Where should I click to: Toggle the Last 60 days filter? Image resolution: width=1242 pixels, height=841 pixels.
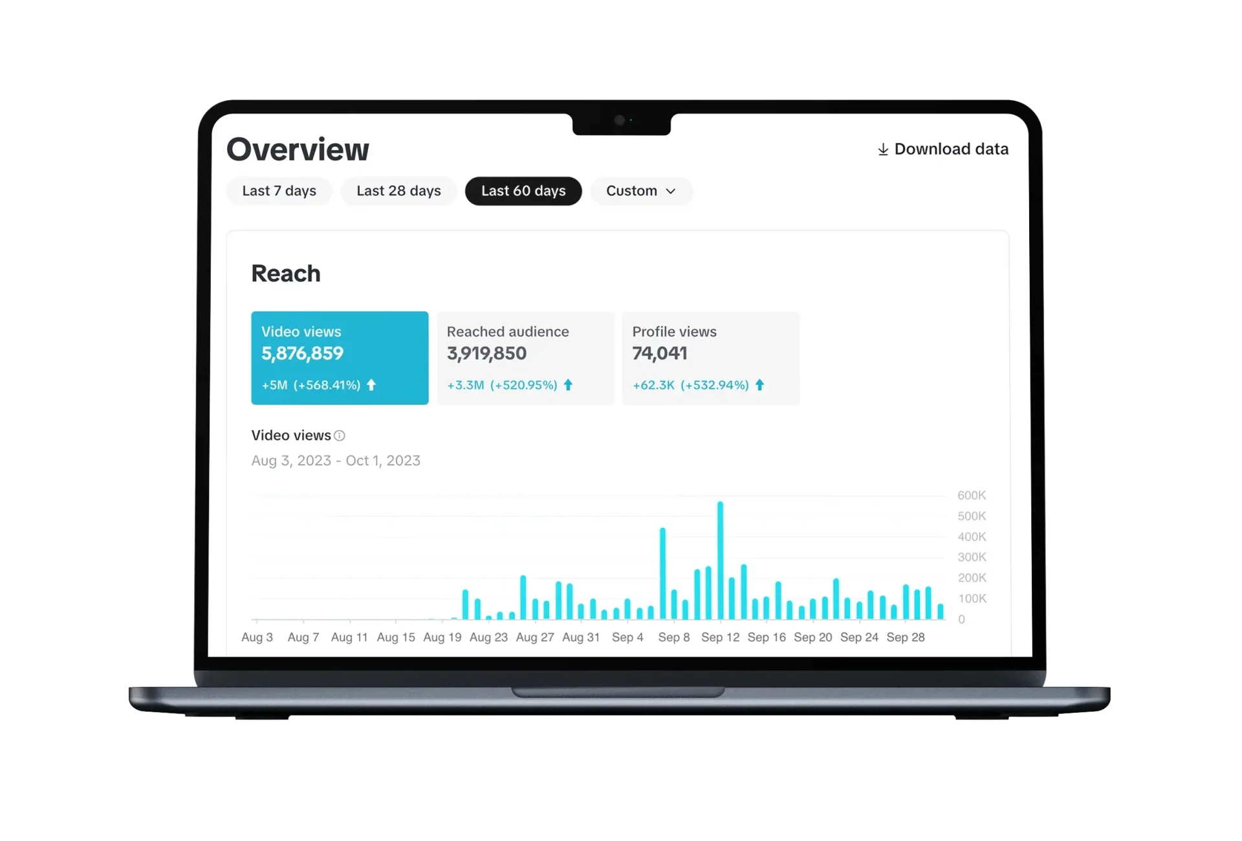[523, 191]
